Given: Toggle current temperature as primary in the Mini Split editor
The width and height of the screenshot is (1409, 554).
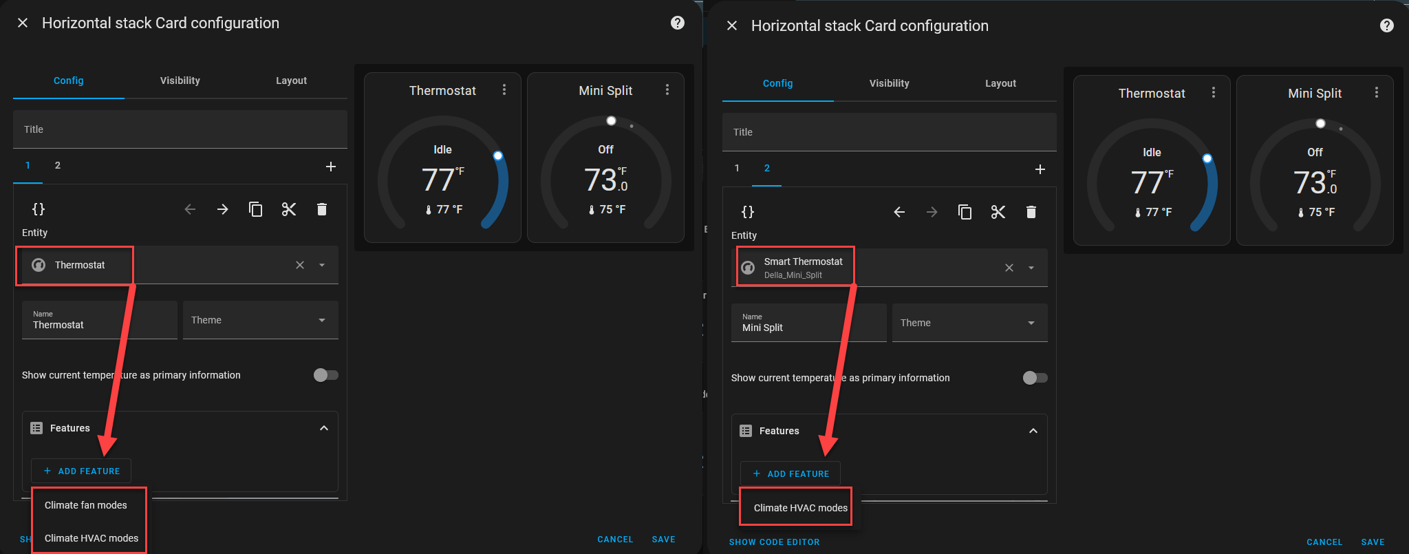Looking at the screenshot, I should [x=1035, y=378].
